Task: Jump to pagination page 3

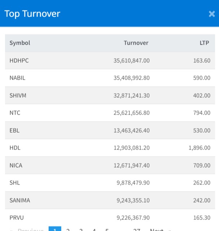Action: tap(81, 229)
